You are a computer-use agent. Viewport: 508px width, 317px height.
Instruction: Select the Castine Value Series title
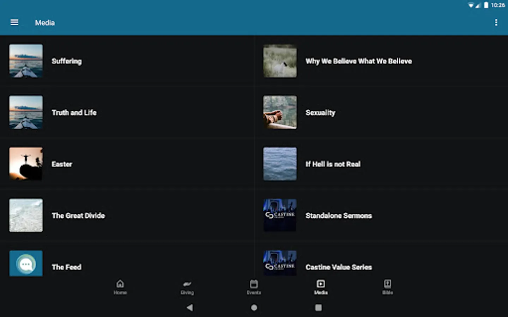click(x=339, y=267)
